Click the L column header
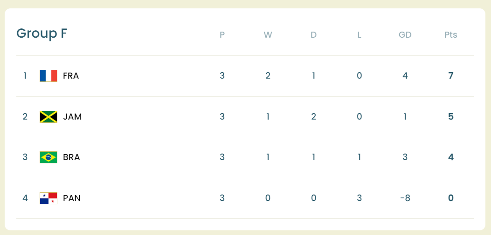 (359, 35)
